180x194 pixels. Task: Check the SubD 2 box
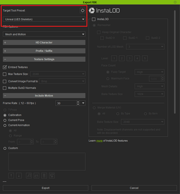tap(147, 38)
